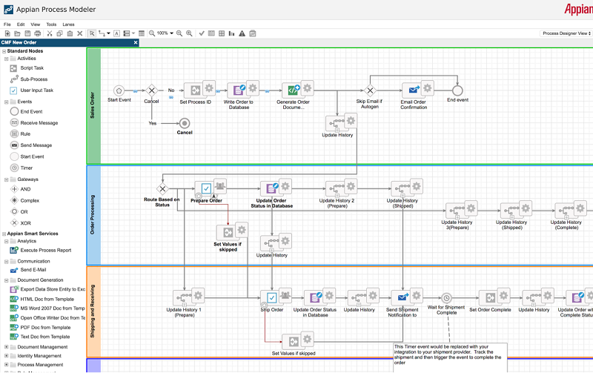This screenshot has width=593, height=373.
Task: Pick PDF Doc from Template service
Action: point(40,328)
